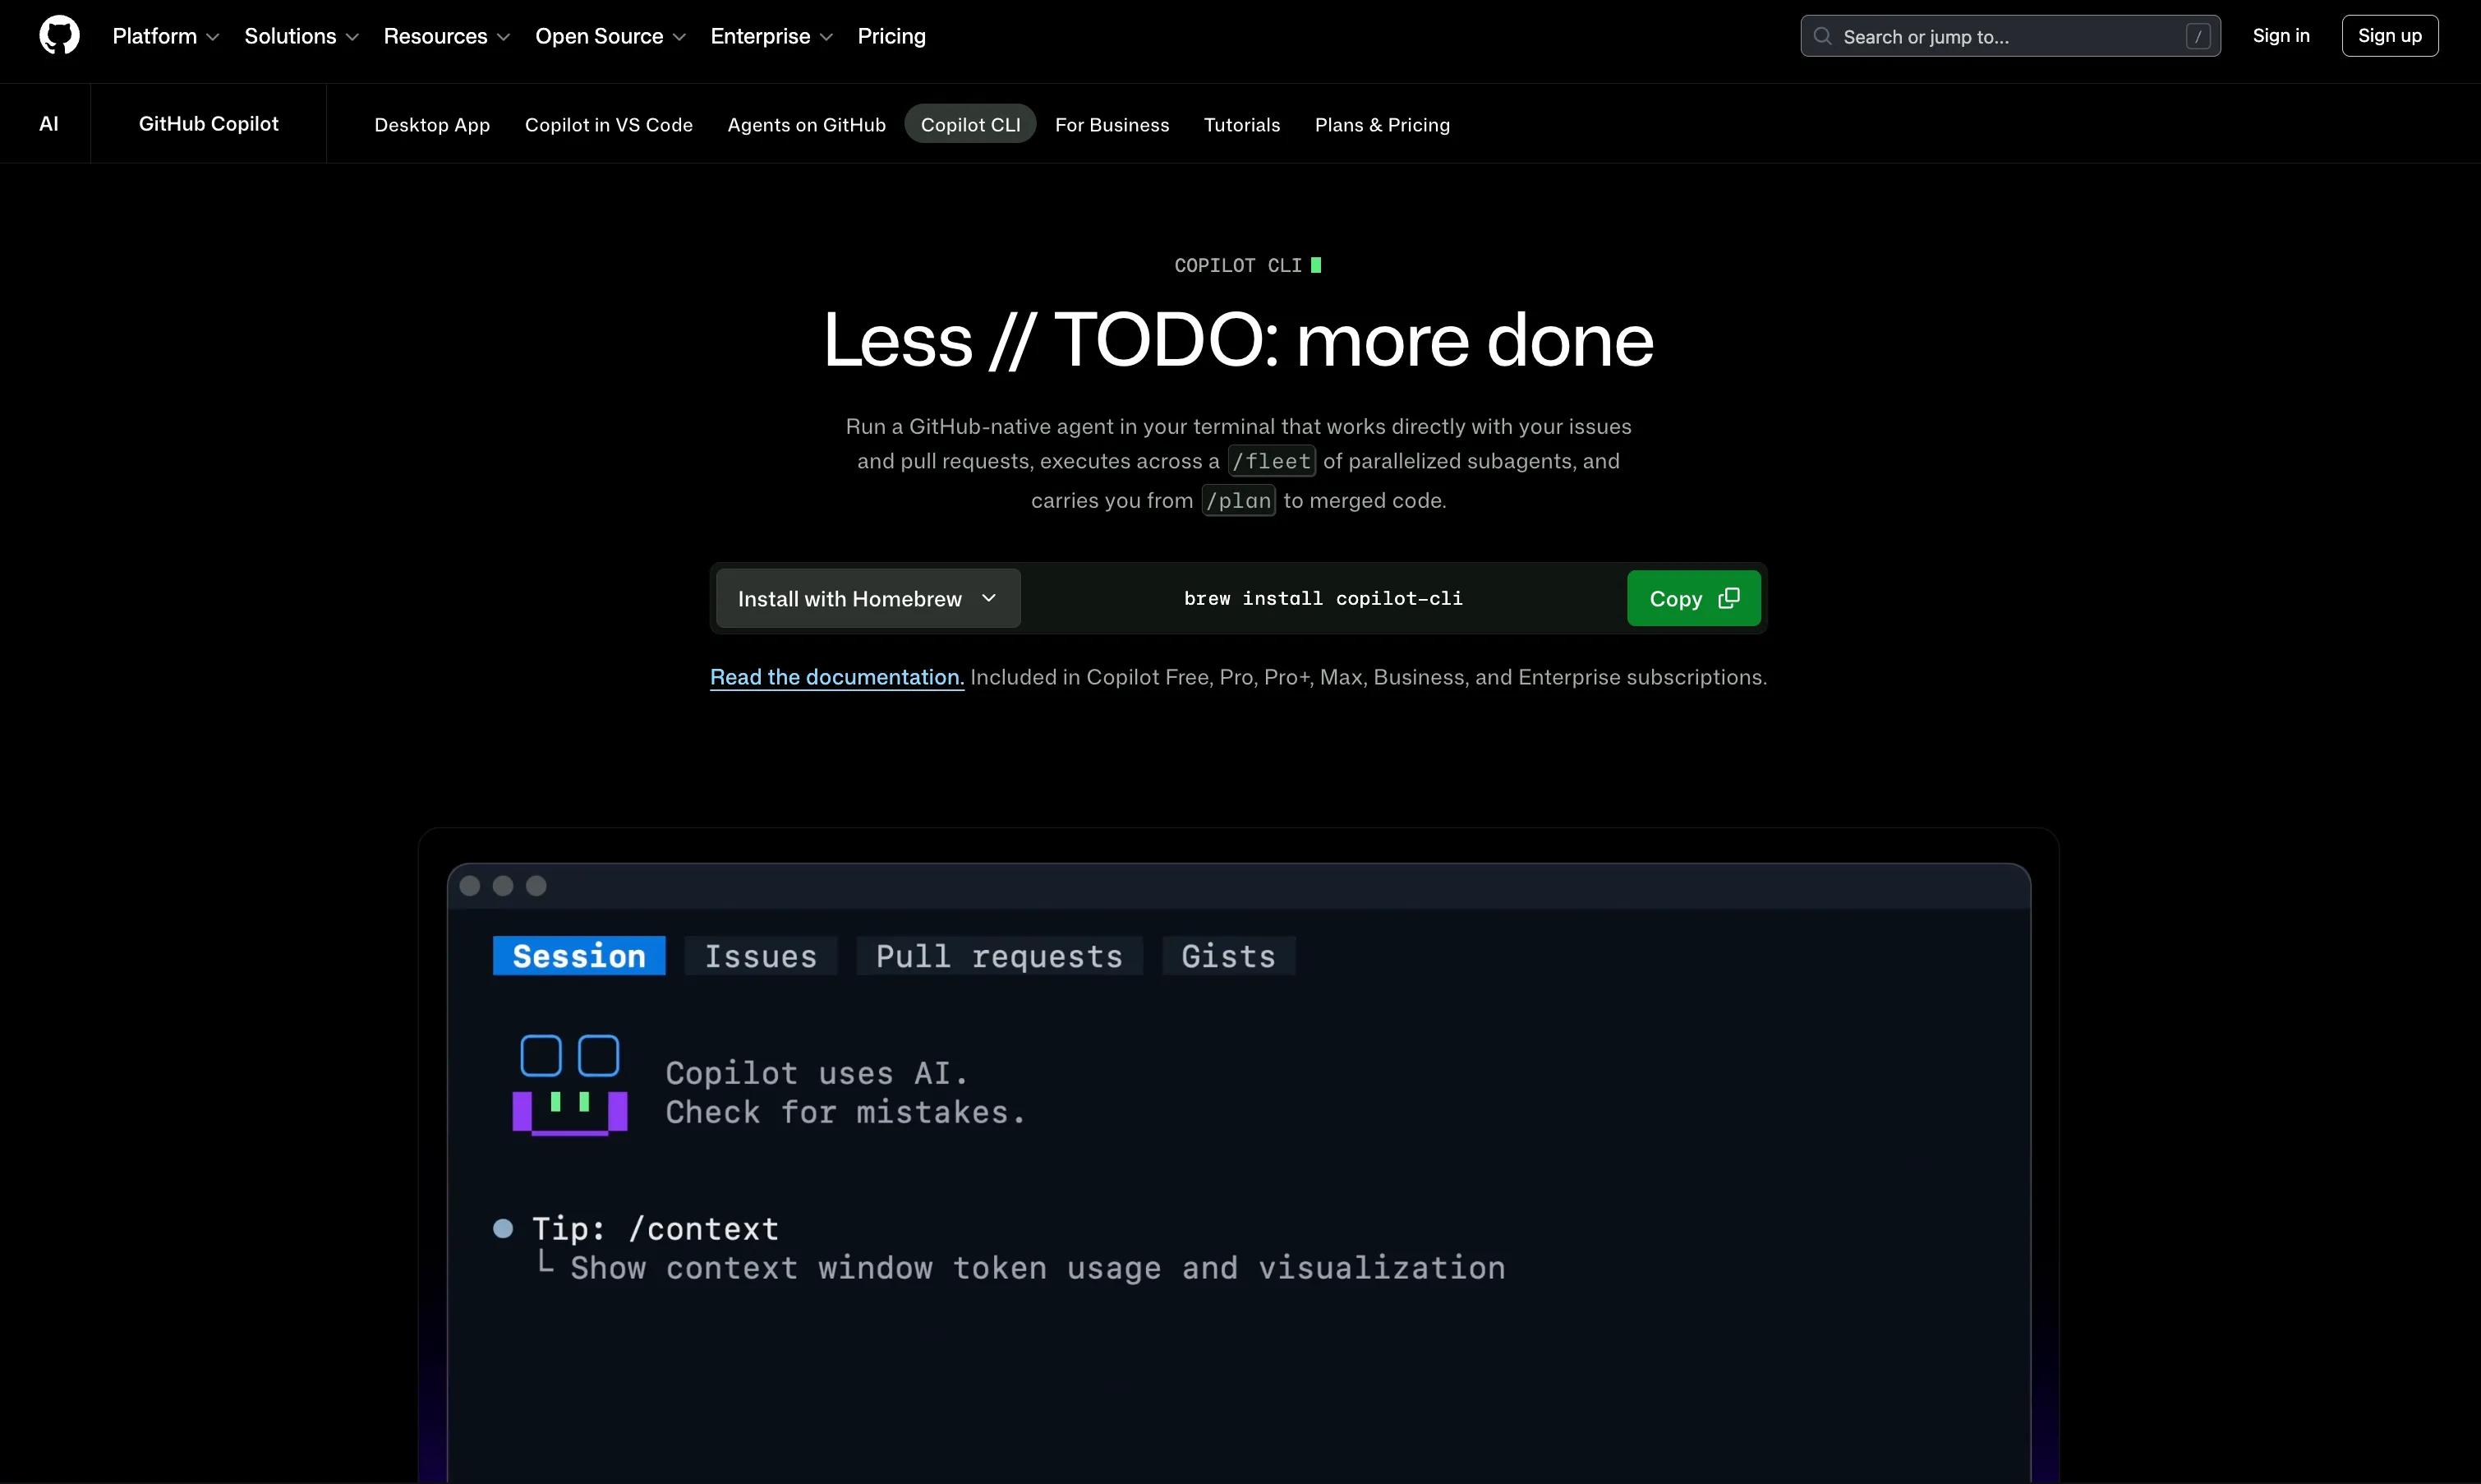The width and height of the screenshot is (2481, 1484).
Task: Expand the Resources menu
Action: [446, 36]
